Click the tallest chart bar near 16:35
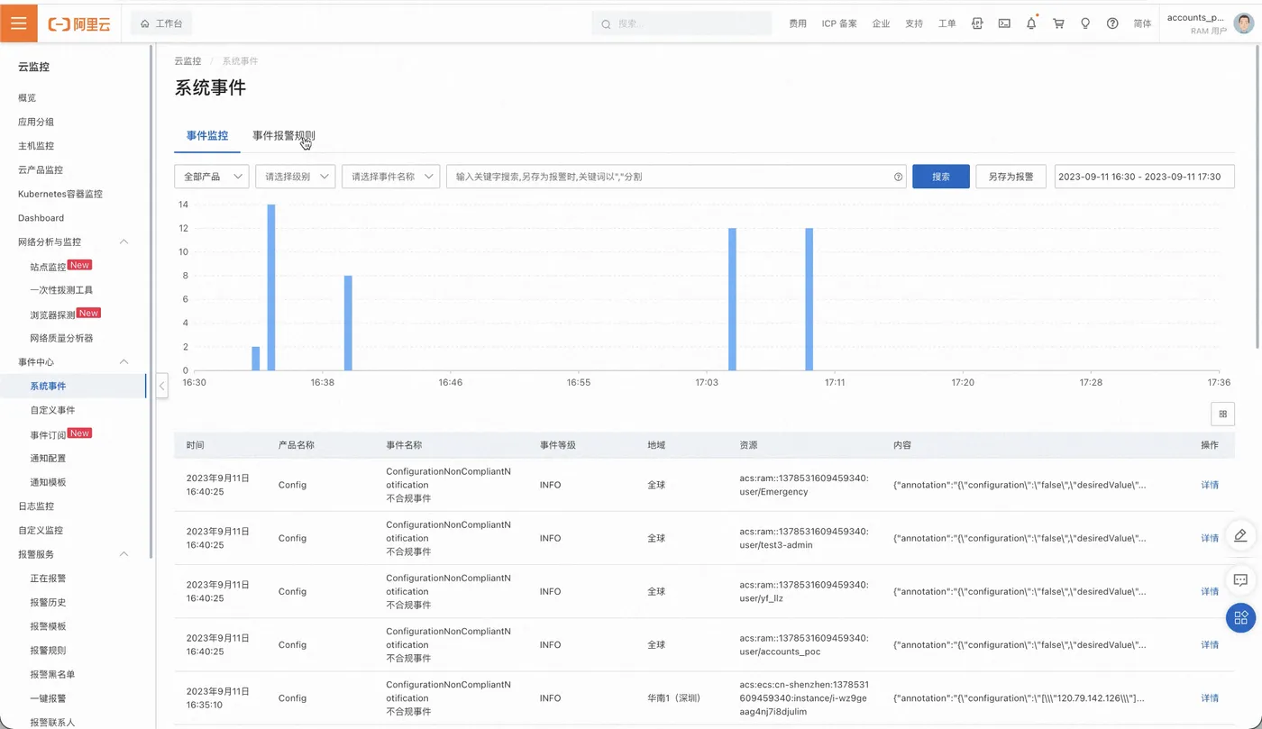 [x=270, y=287]
